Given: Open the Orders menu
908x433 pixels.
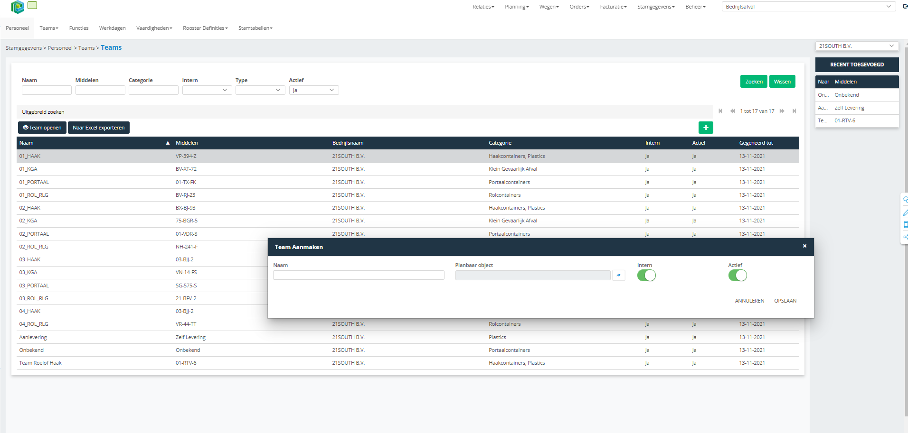Looking at the screenshot, I should point(579,7).
